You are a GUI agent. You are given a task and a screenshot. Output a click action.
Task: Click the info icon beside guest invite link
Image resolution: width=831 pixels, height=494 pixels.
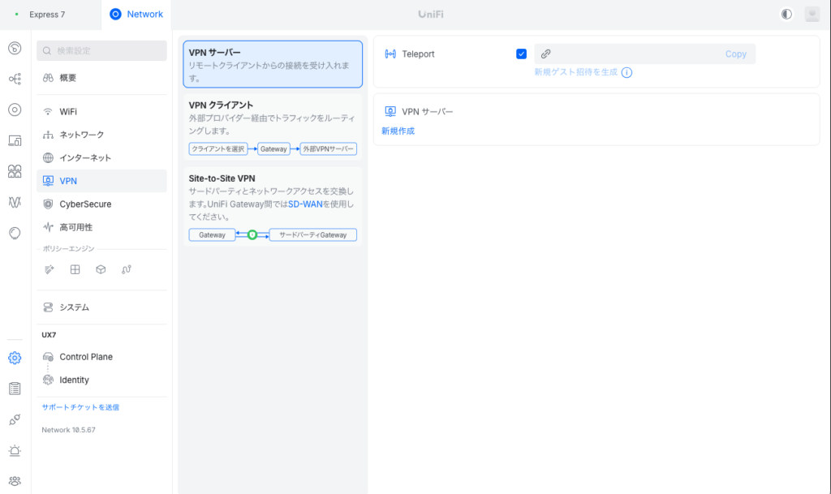click(x=626, y=72)
